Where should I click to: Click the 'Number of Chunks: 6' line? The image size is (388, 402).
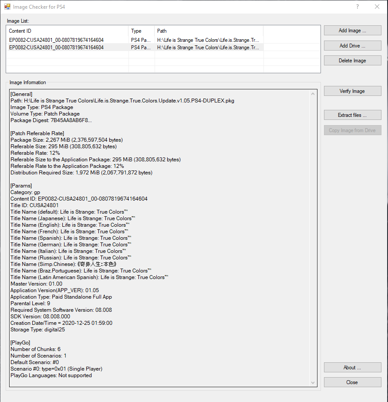click(36, 349)
